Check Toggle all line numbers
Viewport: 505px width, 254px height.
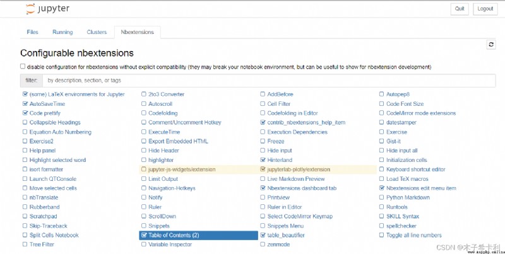(x=382, y=235)
